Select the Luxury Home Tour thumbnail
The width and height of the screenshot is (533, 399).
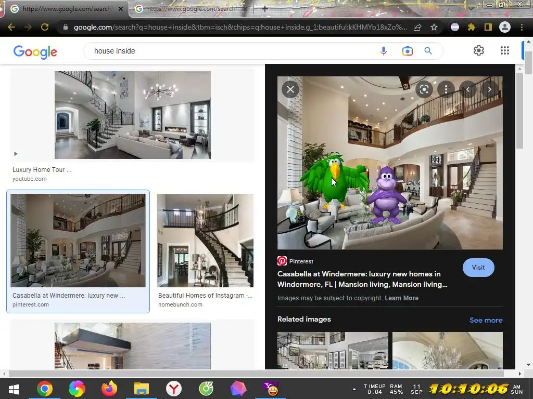[133, 115]
